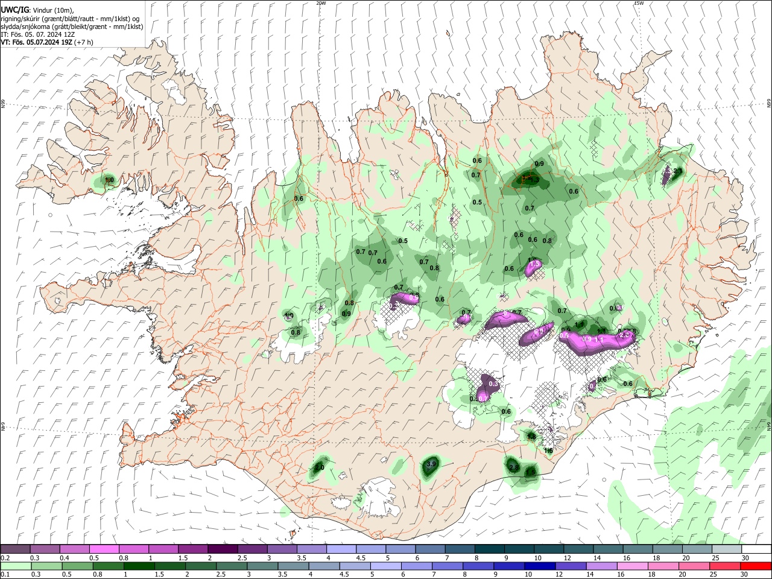Click the 2.0 rainfall value in the southwest
The width and height of the screenshot is (772, 579).
[x=319, y=467]
